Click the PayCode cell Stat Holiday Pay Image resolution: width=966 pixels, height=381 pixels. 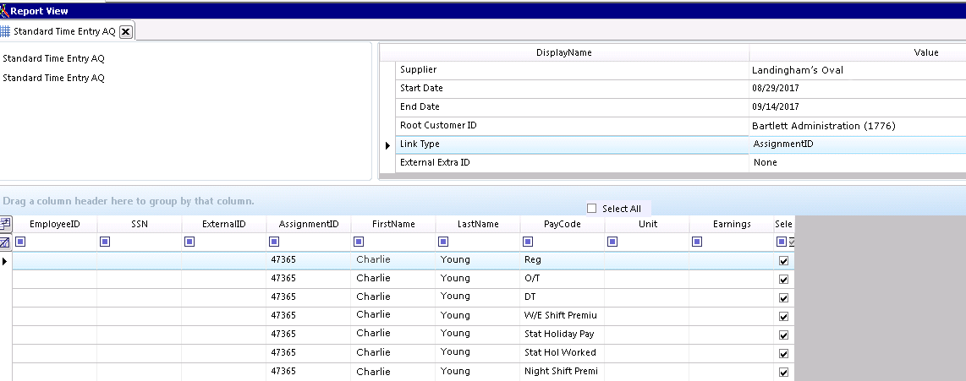click(x=563, y=335)
